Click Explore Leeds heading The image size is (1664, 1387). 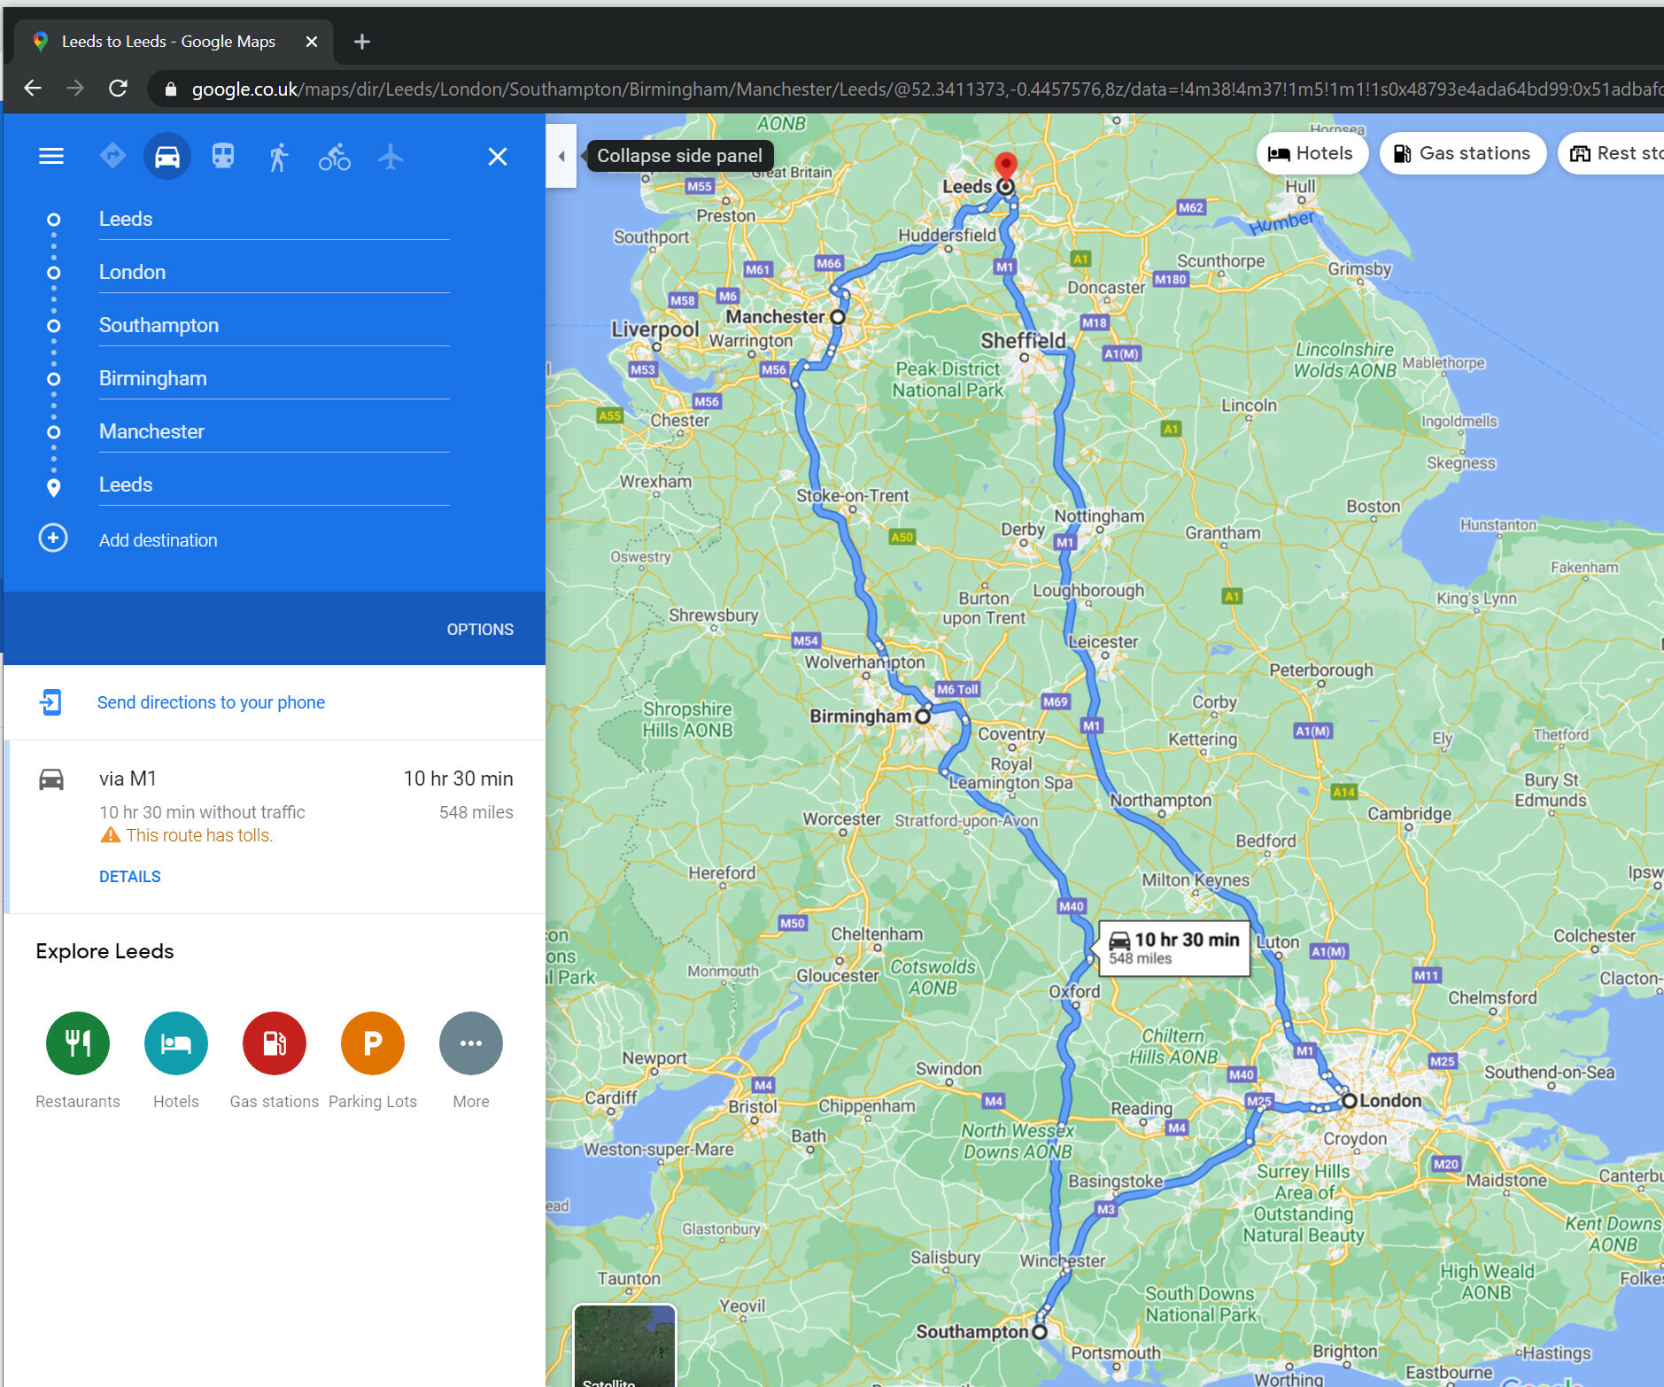click(x=104, y=951)
